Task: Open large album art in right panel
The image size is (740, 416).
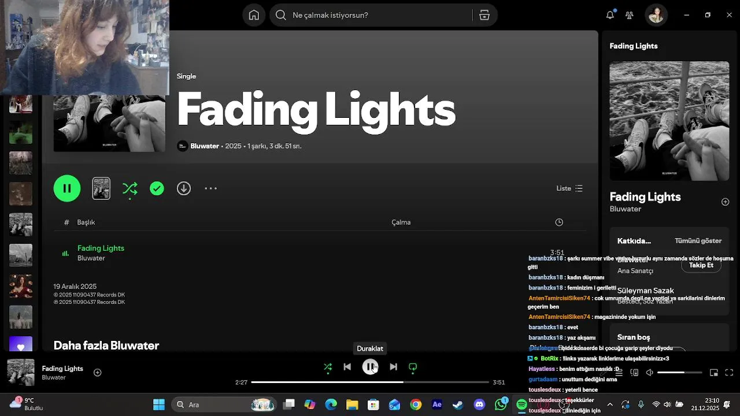Action: (669, 121)
